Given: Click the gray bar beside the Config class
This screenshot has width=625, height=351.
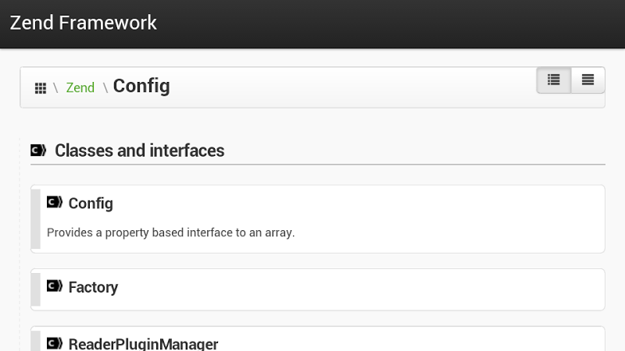Looking at the screenshot, I should coord(35,219).
